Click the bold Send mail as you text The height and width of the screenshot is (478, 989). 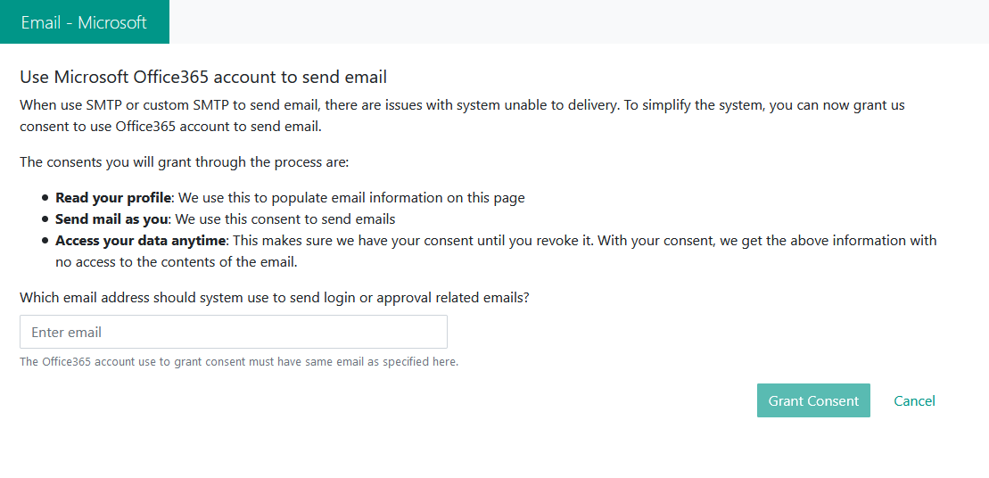(x=111, y=218)
